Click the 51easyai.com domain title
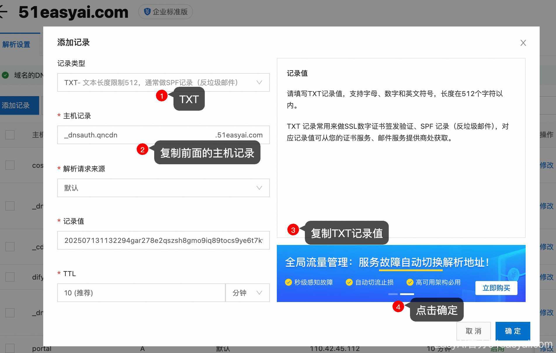The height and width of the screenshot is (353, 556). coord(74,12)
